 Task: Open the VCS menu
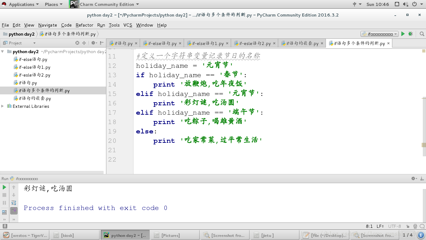coord(128,25)
